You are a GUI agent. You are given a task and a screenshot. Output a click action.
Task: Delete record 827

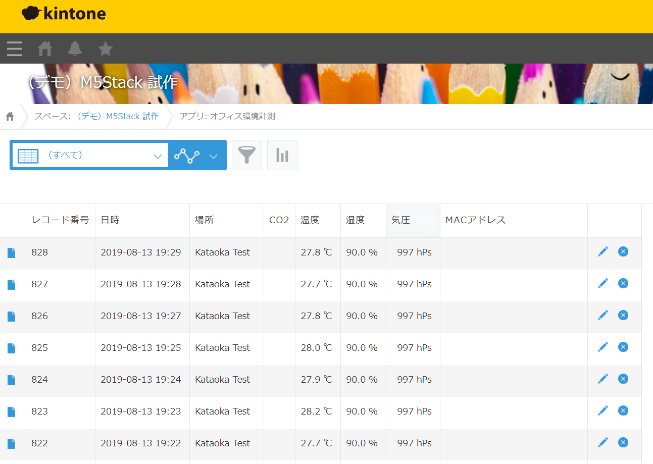click(623, 283)
